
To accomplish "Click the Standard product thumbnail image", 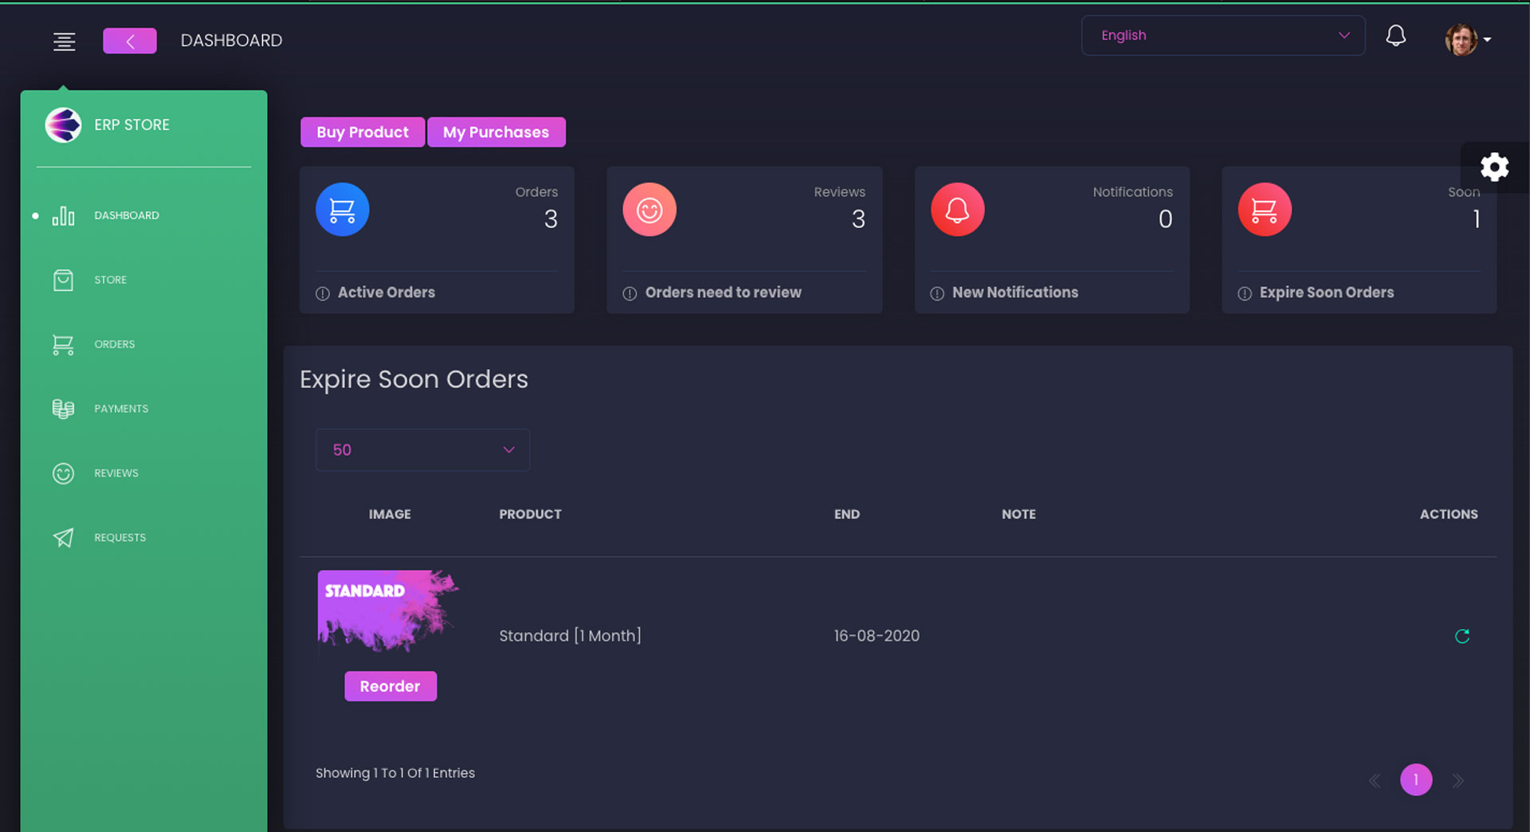I will [388, 611].
